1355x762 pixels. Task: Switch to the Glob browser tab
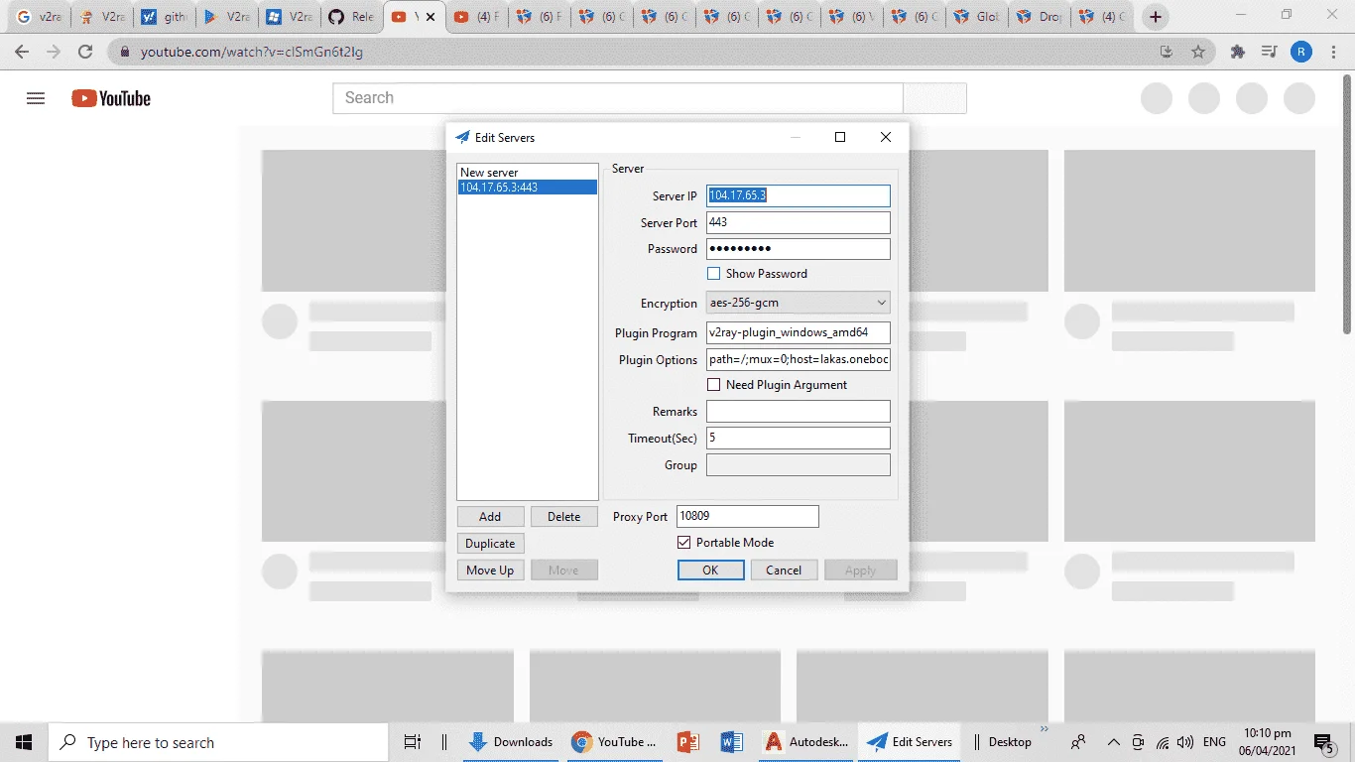(976, 17)
